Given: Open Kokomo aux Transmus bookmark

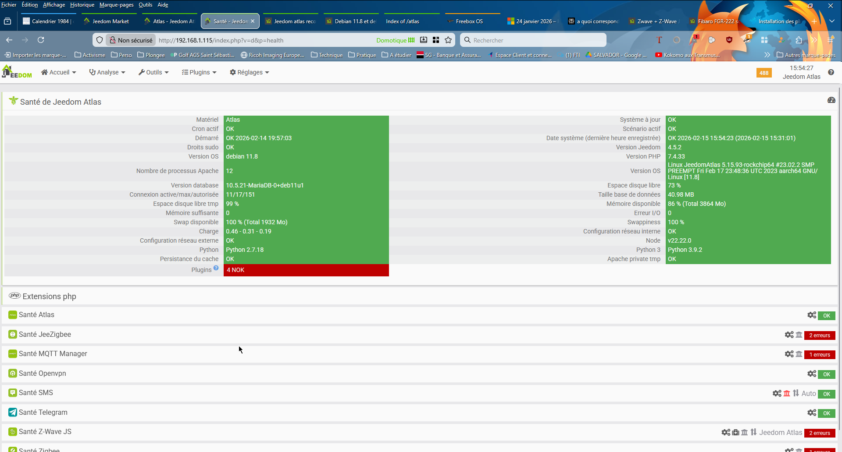Looking at the screenshot, I should 688,55.
